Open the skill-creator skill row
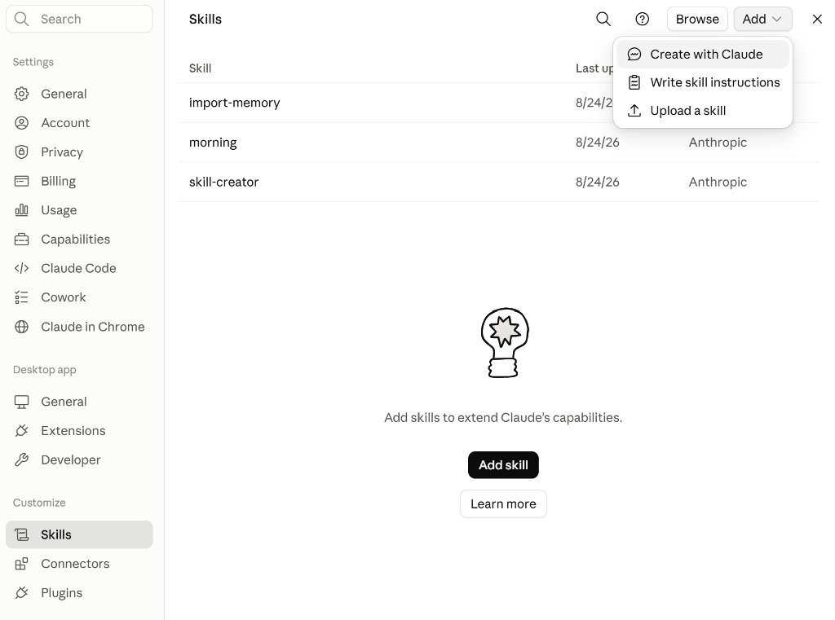Screen dimensions: 835x620 [x=498, y=182]
